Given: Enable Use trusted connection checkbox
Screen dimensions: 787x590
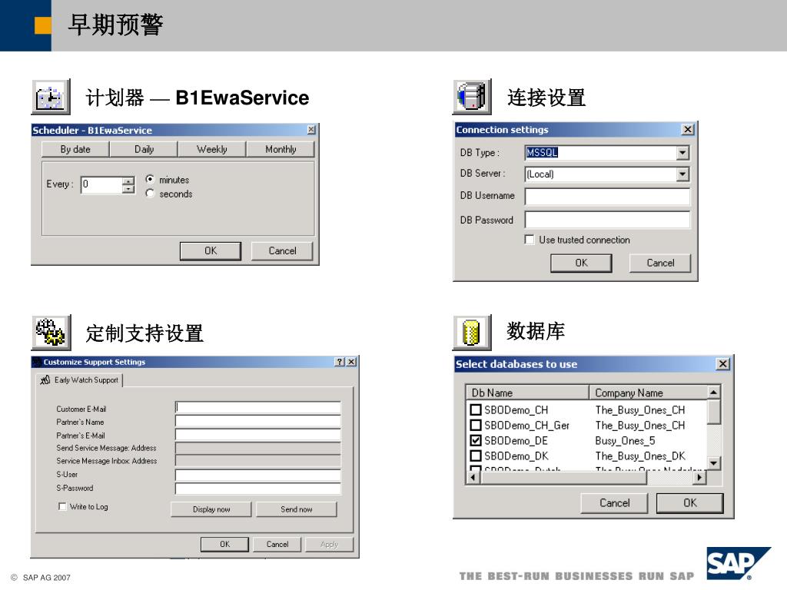Looking at the screenshot, I should click(529, 240).
